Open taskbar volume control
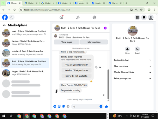The height and width of the screenshot is (119, 158). [x=138, y=116]
